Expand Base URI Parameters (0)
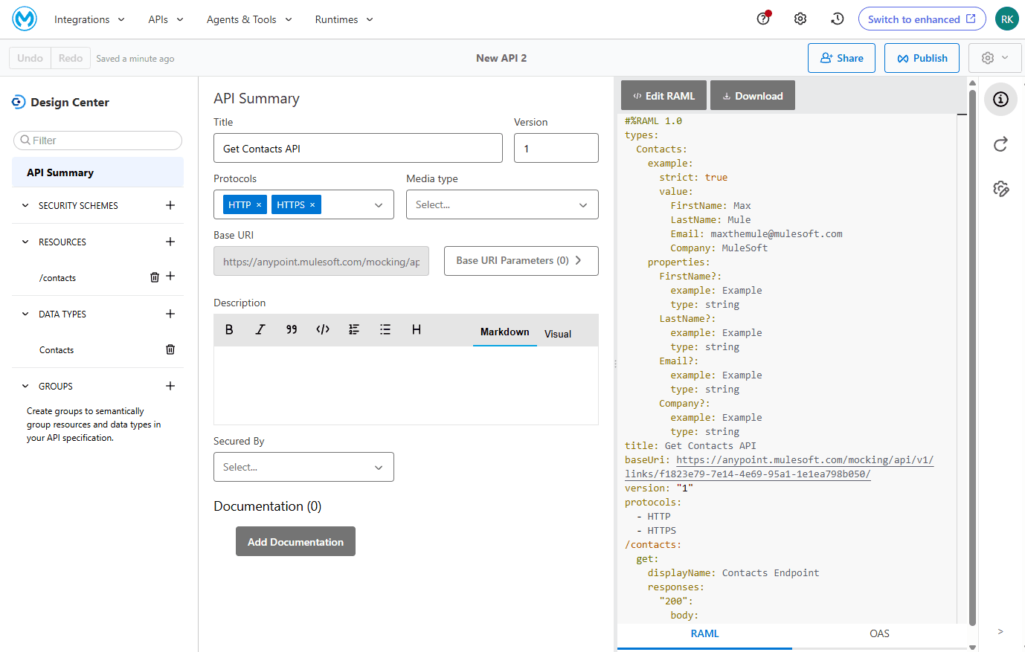The image size is (1025, 652). click(521, 261)
